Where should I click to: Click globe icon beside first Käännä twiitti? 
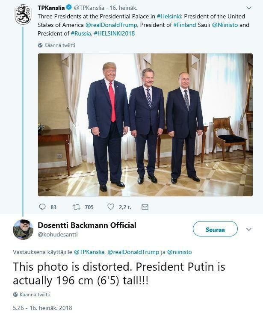tap(40, 45)
